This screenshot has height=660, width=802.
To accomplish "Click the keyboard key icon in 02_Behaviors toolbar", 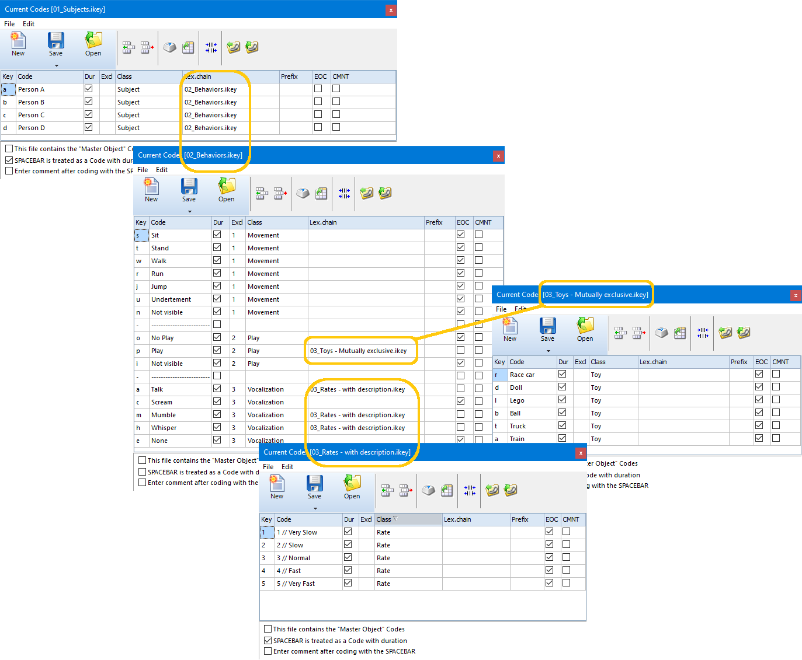I will click(303, 193).
